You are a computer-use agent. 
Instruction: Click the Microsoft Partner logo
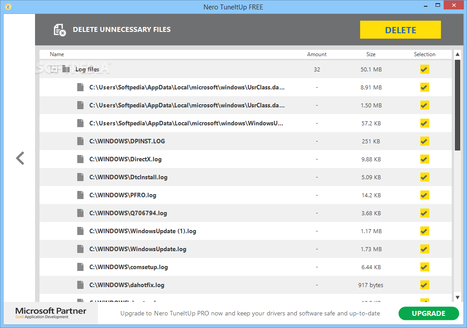tap(51, 313)
